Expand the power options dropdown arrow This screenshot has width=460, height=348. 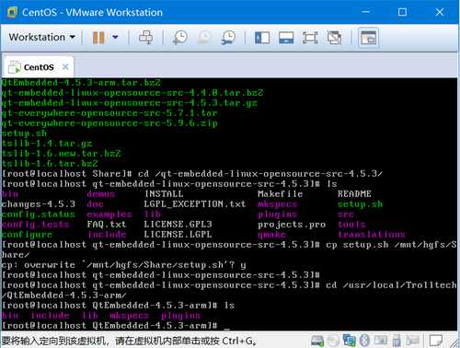point(115,38)
